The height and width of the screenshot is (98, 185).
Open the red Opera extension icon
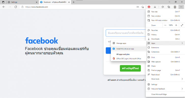149,7
